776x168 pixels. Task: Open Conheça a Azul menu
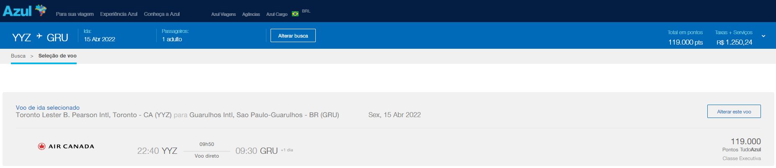tap(162, 14)
